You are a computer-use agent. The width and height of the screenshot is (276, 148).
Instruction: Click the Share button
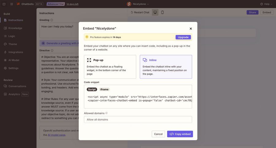252,12
